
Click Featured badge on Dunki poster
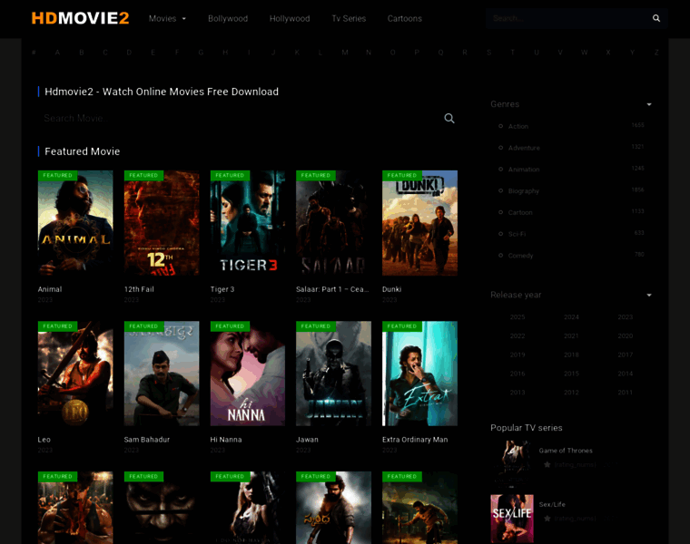[x=402, y=175]
